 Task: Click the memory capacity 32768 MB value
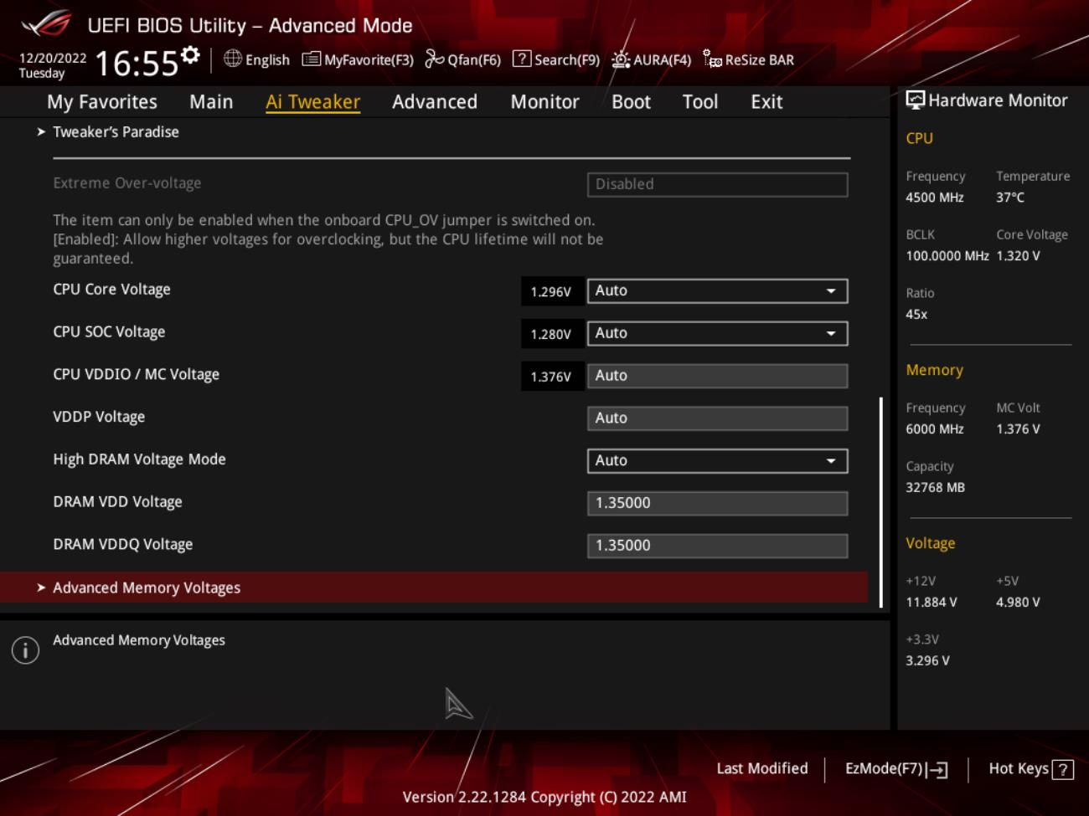pos(935,488)
